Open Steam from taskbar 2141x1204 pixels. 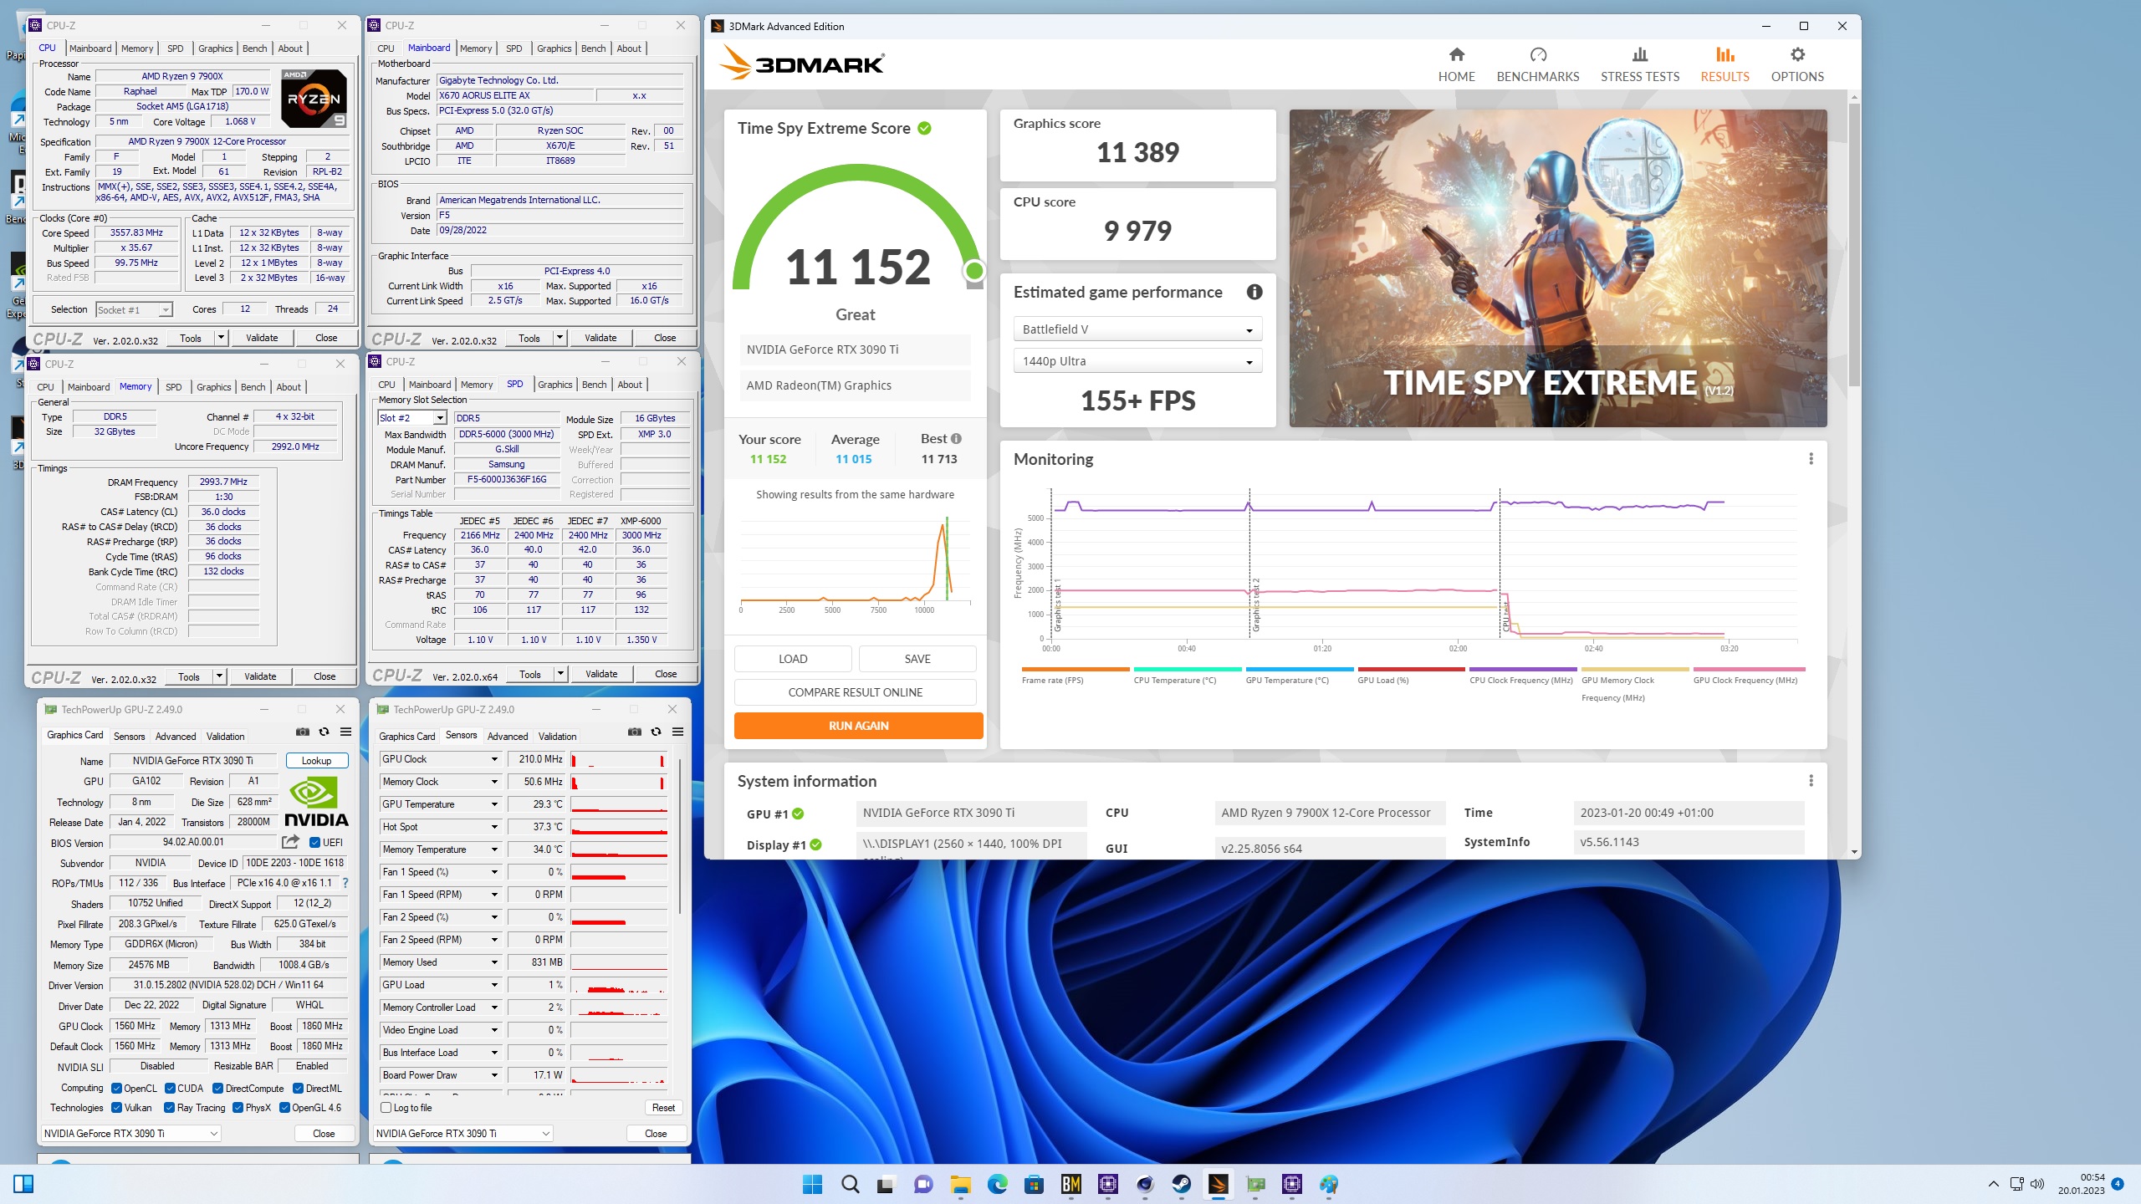pyautogui.click(x=1181, y=1184)
